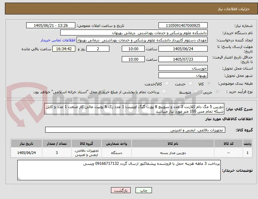Click the response deadline hour 10:00 field

coord(133,49)
